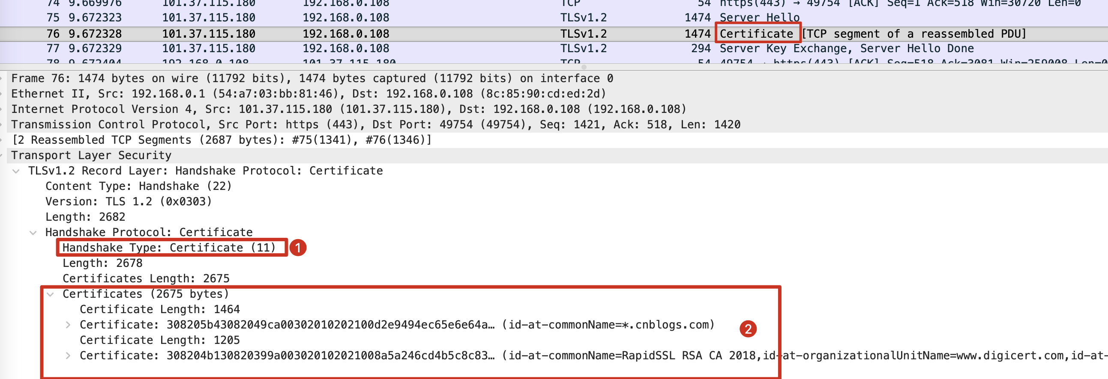1108x379 pixels.
Task: Click Content Type: Handshake (22) field
Action: [x=138, y=186]
